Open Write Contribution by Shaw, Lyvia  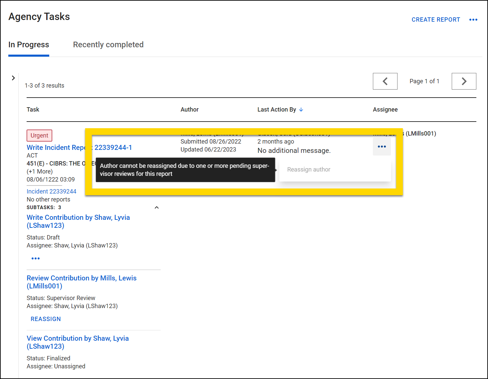point(78,221)
